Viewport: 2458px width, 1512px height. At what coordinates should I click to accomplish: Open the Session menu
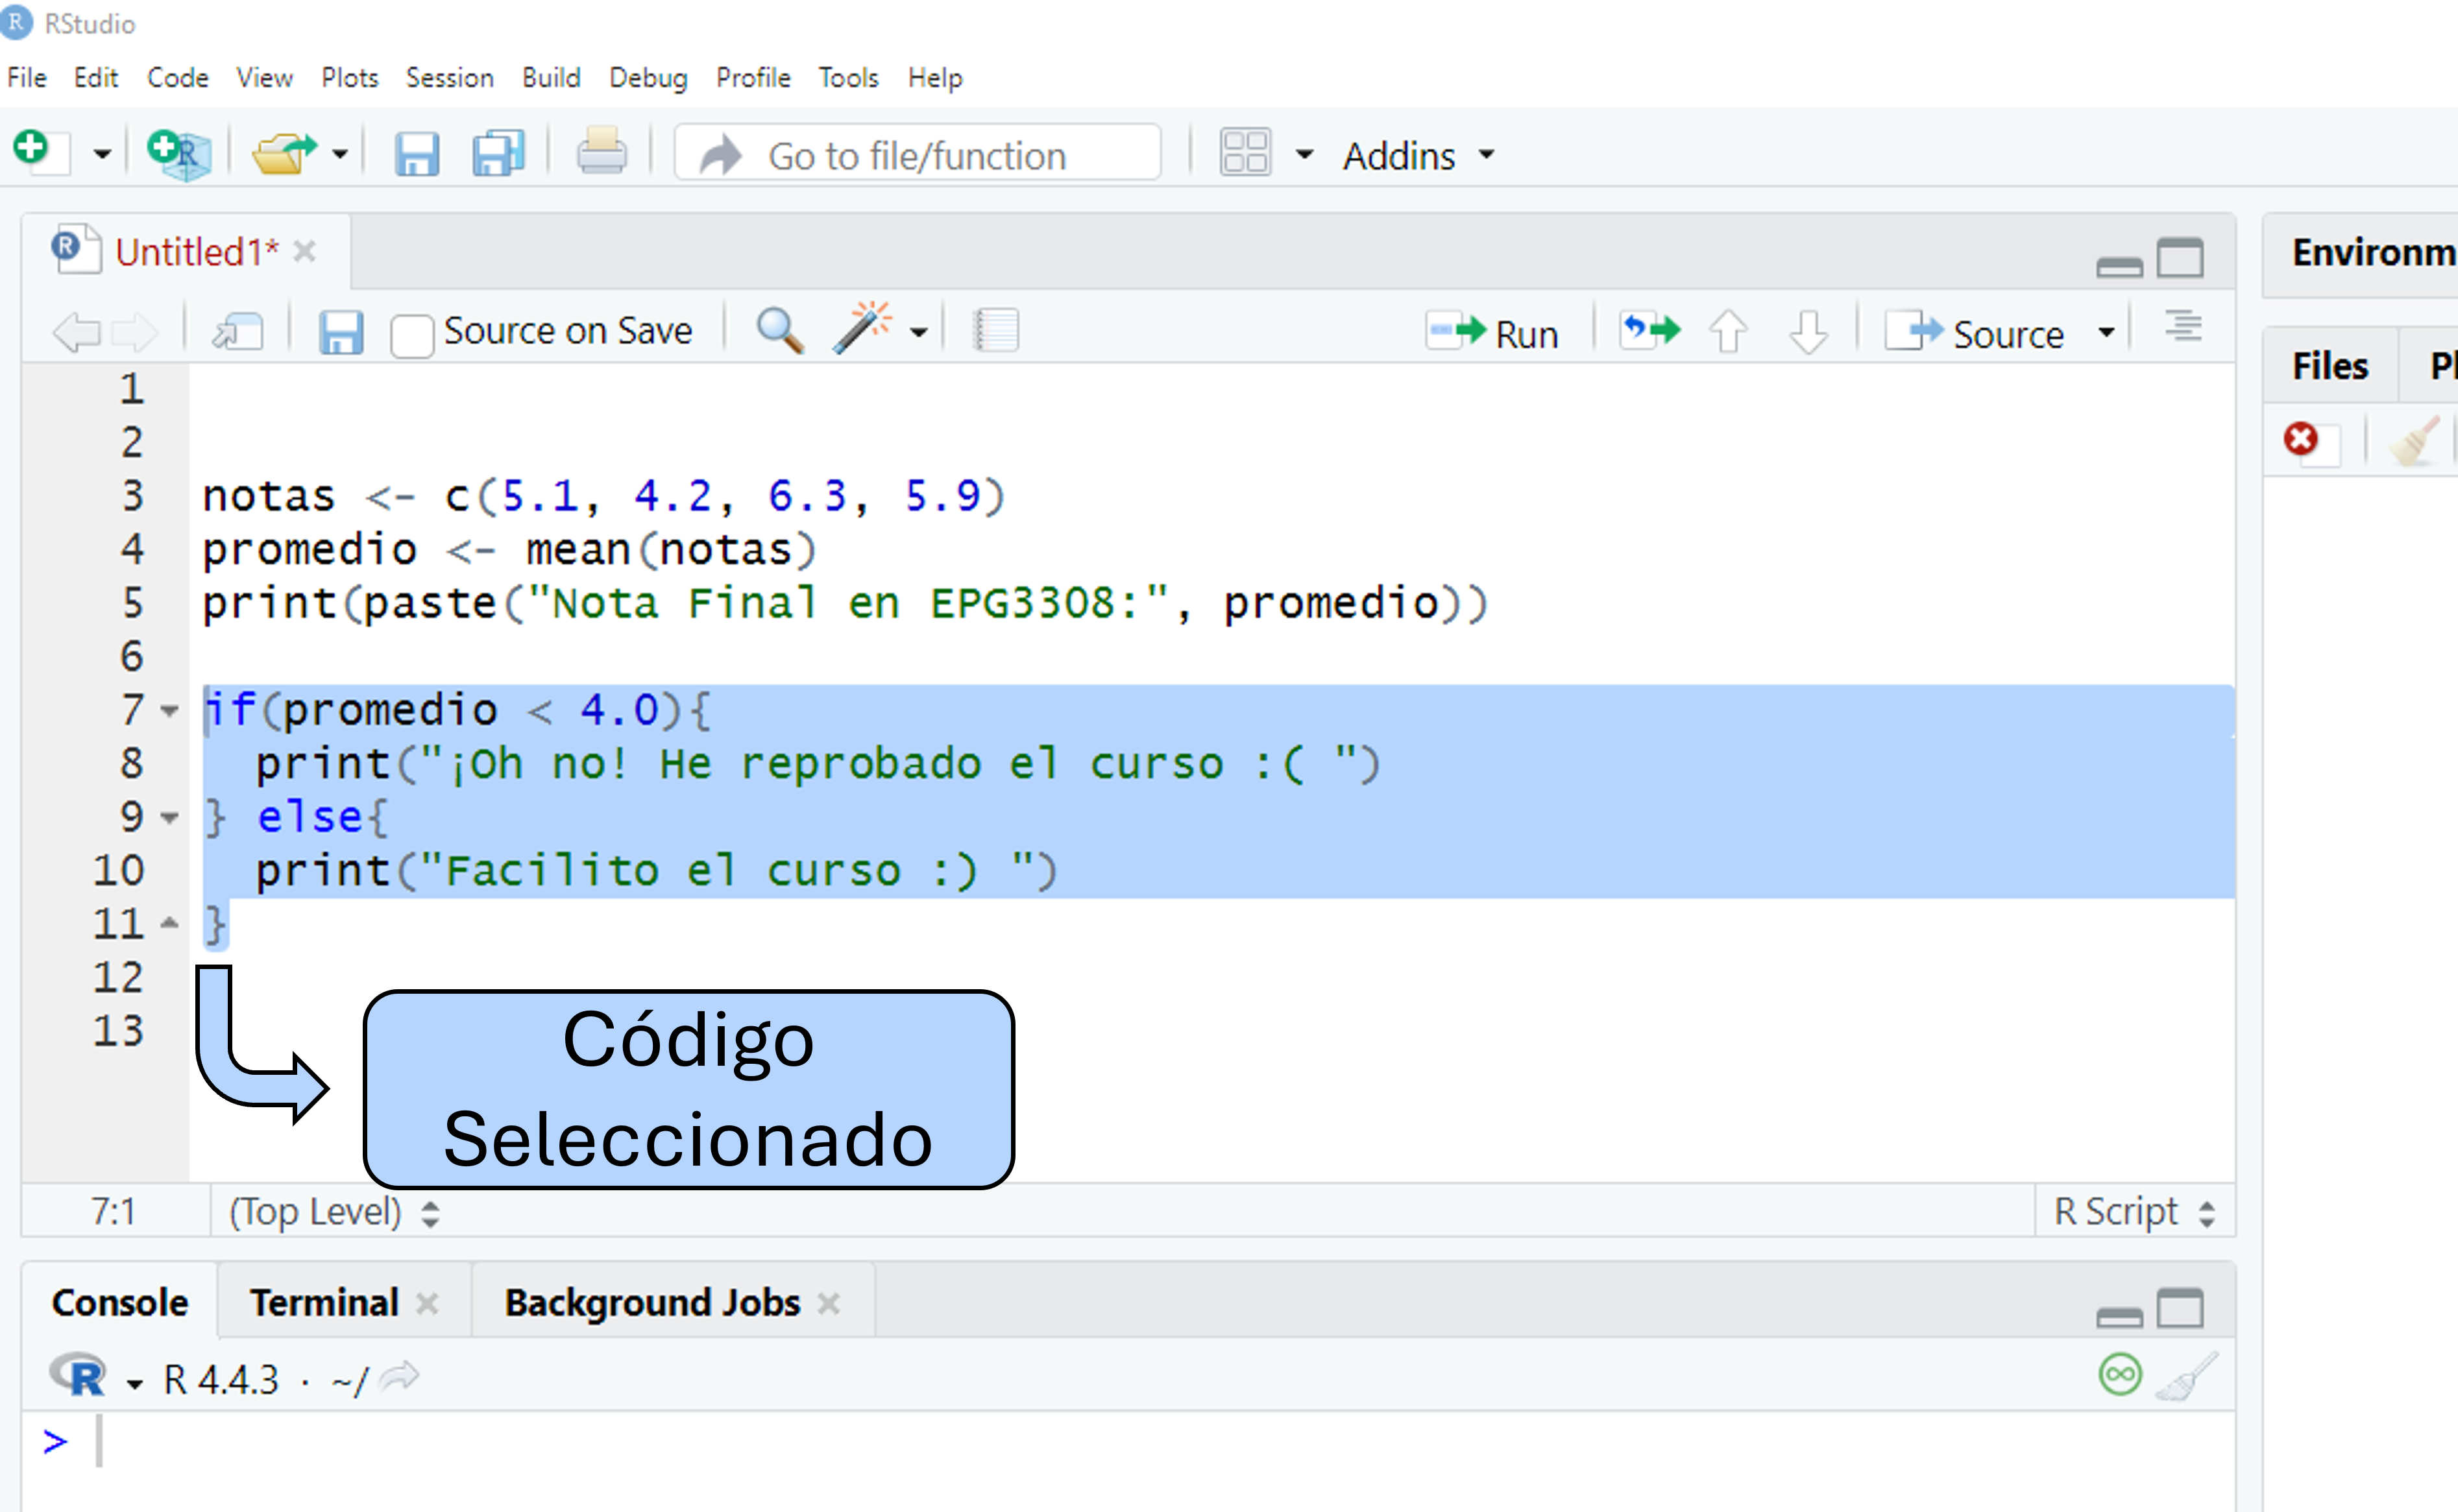click(x=449, y=78)
